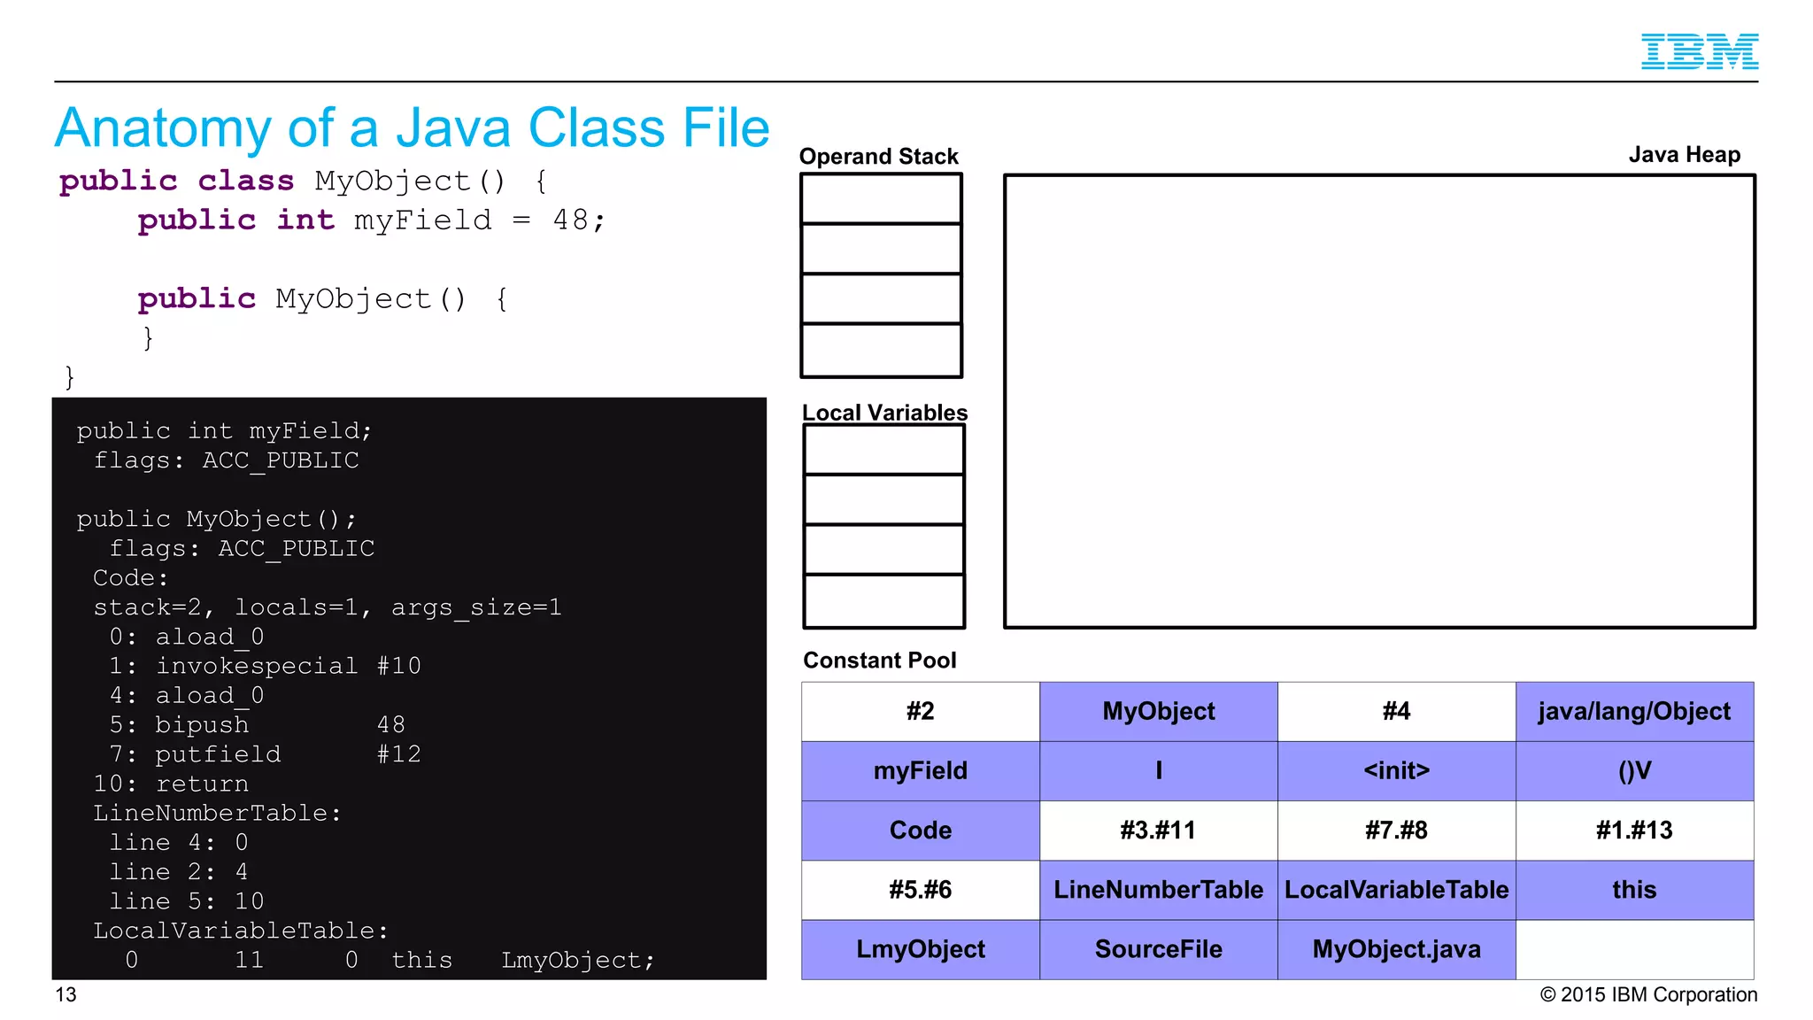Click the '10: return' instruction
The image size is (1813, 1020).
point(171,784)
